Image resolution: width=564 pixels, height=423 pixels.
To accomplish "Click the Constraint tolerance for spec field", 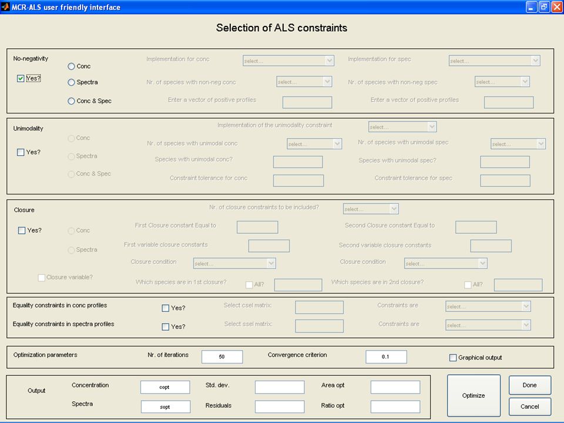I will (505, 180).
